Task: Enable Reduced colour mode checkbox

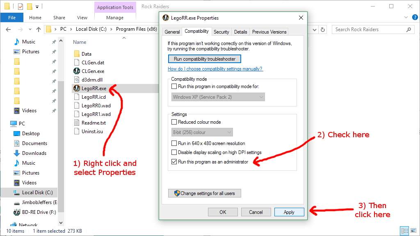Action: click(x=174, y=122)
